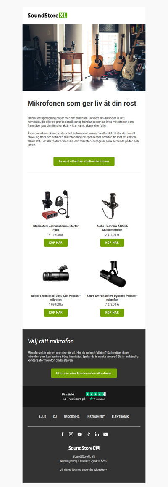Select the DJ footer menu item

pyautogui.click(x=55, y=417)
